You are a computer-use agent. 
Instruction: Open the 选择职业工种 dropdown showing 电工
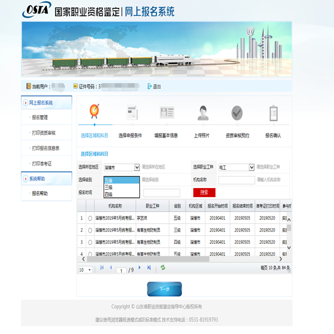coord(237,168)
